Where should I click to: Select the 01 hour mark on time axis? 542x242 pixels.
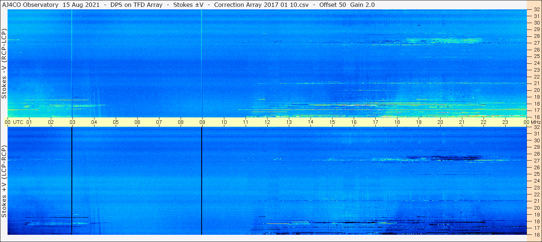click(29, 122)
